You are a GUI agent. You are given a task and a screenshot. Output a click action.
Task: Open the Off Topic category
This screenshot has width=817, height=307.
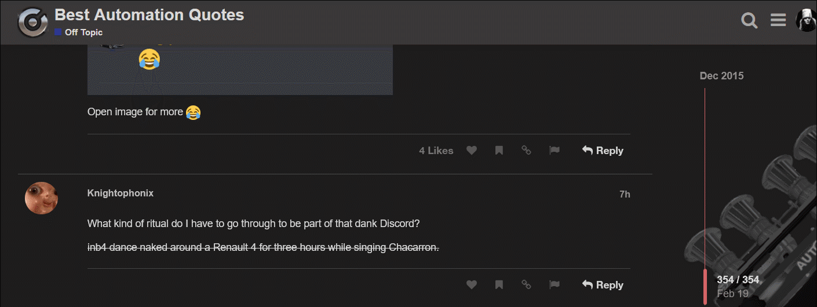click(x=83, y=32)
